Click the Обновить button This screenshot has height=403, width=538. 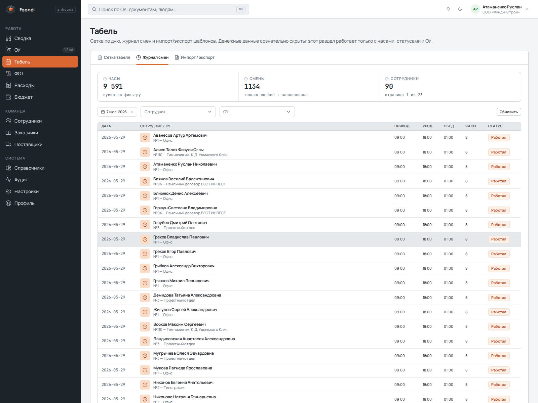click(x=509, y=112)
